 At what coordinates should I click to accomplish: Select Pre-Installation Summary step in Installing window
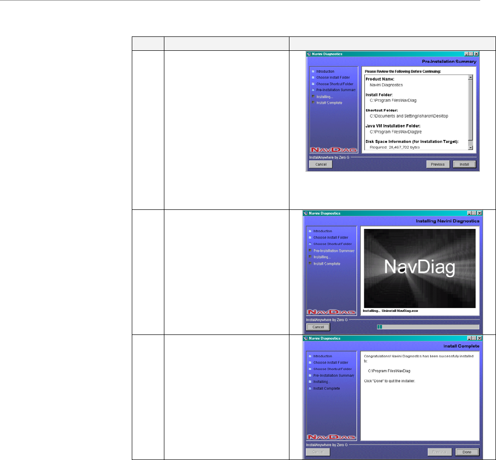pos(334,251)
